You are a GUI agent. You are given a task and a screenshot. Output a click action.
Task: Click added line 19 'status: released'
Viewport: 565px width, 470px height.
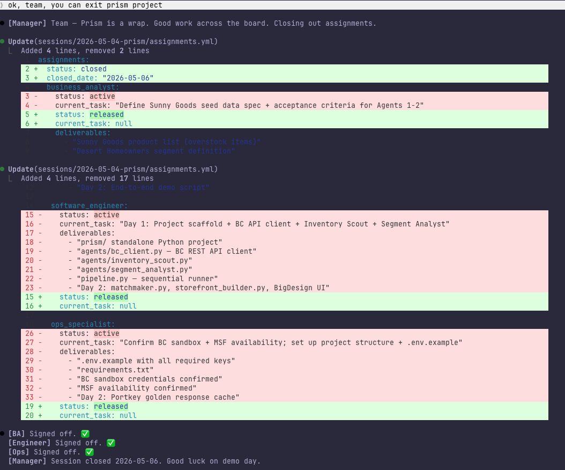pyautogui.click(x=285, y=406)
